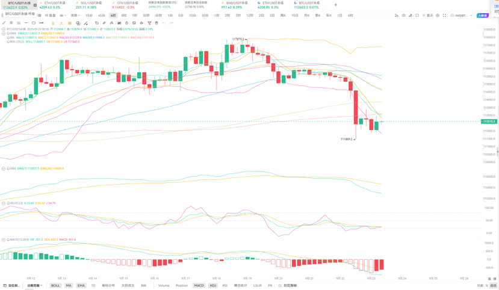Click the RSI indicator in bottom bar
Image resolution: width=499 pixels, height=290 pixels.
(x=225, y=286)
